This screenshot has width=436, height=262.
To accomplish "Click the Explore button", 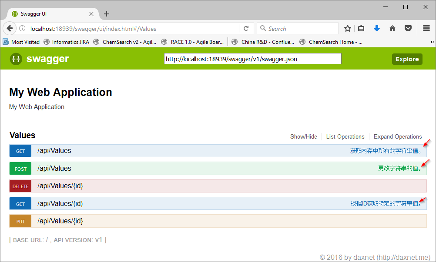I will tap(407, 59).
